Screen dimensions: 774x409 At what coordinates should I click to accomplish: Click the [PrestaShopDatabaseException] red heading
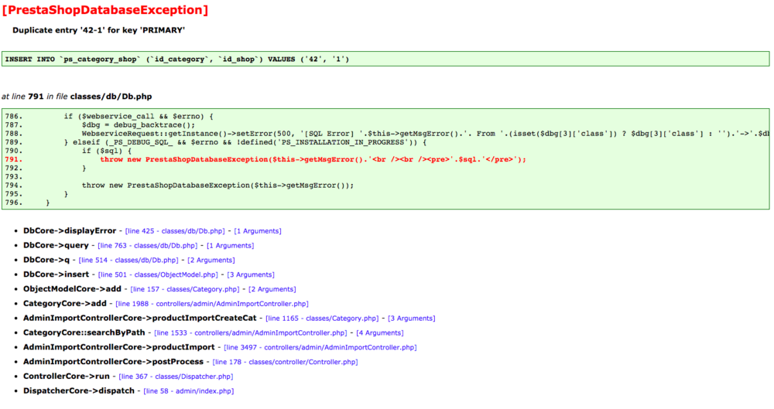tap(105, 10)
